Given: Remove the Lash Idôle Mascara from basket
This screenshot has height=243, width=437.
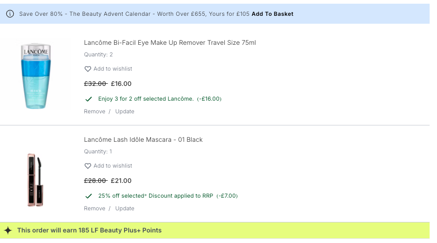Looking at the screenshot, I should [x=94, y=208].
